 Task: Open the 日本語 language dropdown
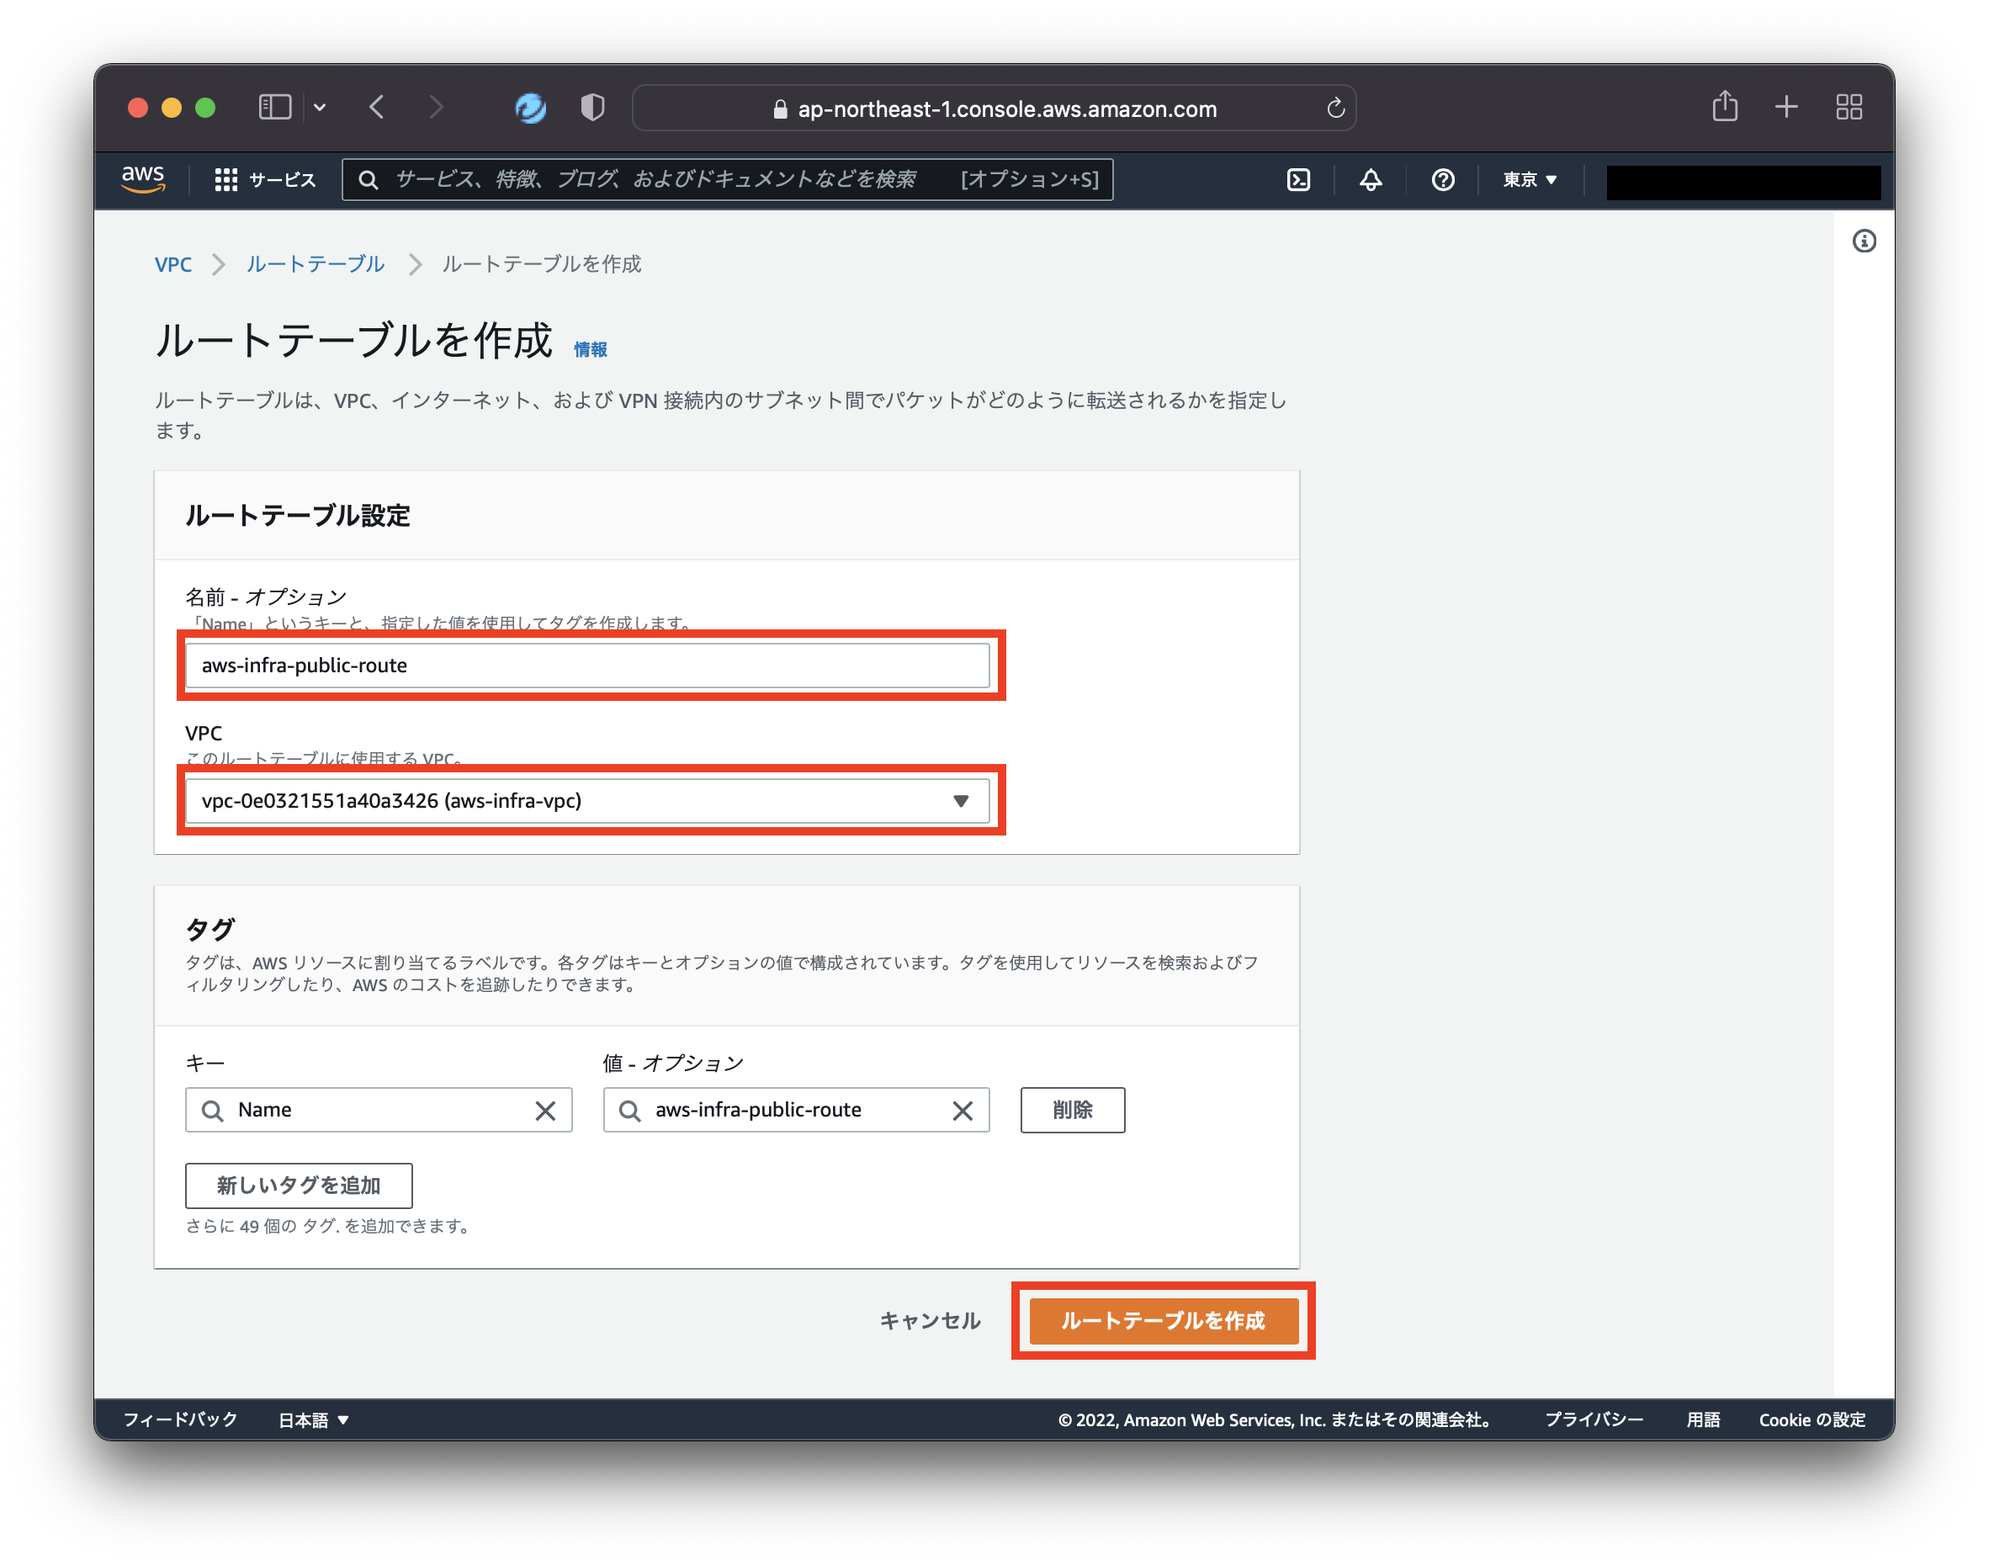tap(312, 1420)
